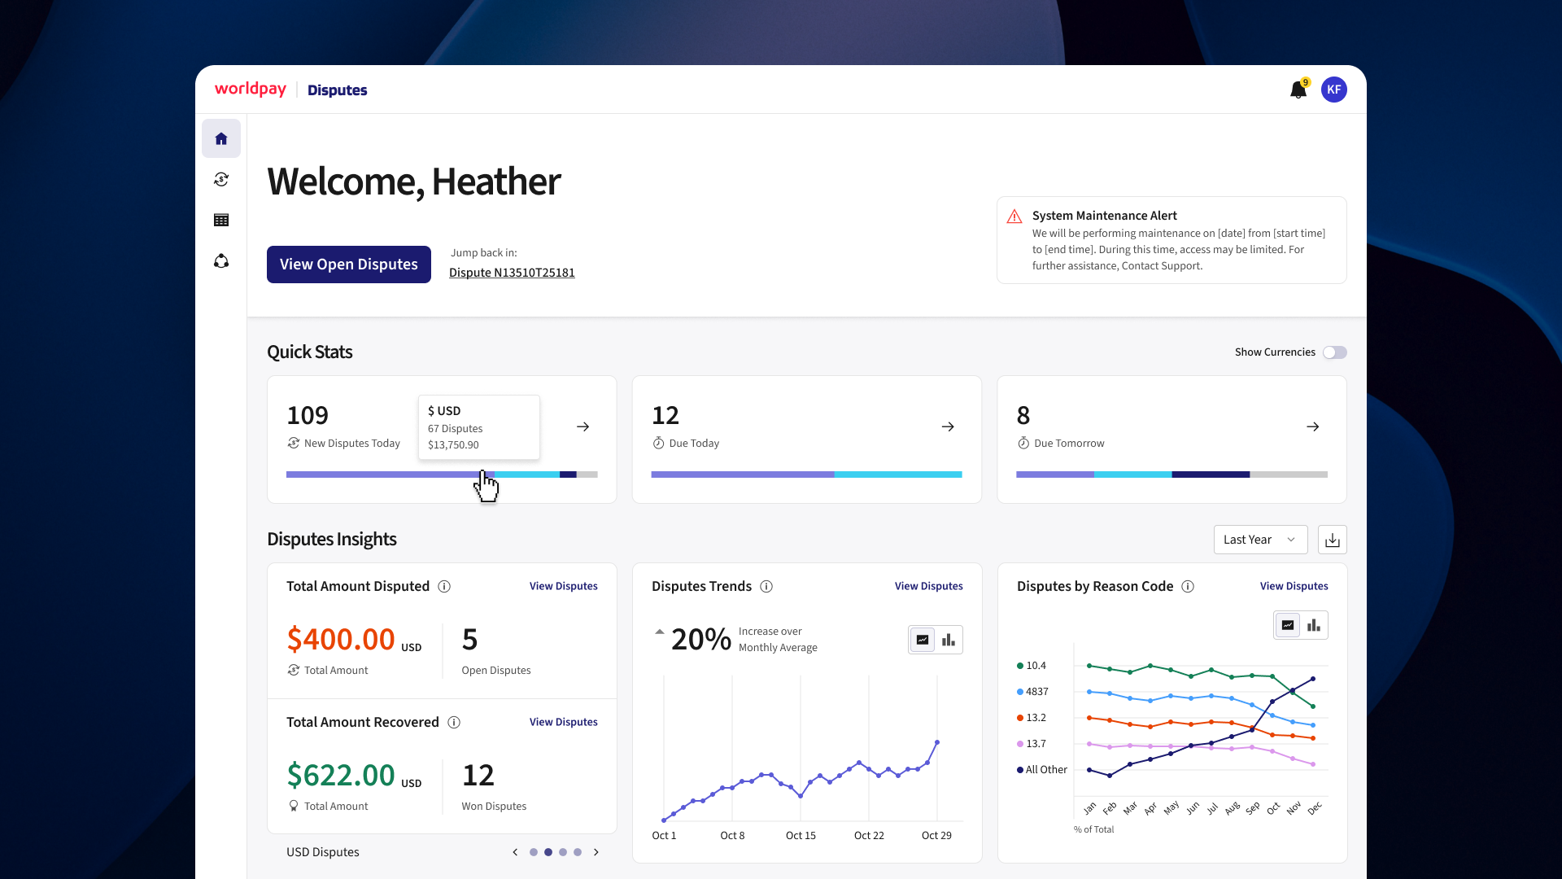Open Dispute N13510T25181 link
The height and width of the screenshot is (879, 1562).
click(512, 273)
